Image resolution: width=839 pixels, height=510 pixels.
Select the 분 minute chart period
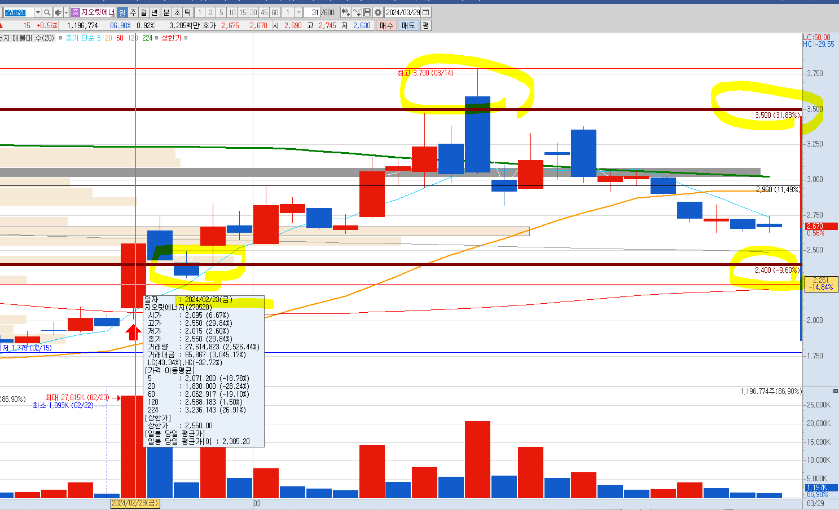[x=166, y=12]
